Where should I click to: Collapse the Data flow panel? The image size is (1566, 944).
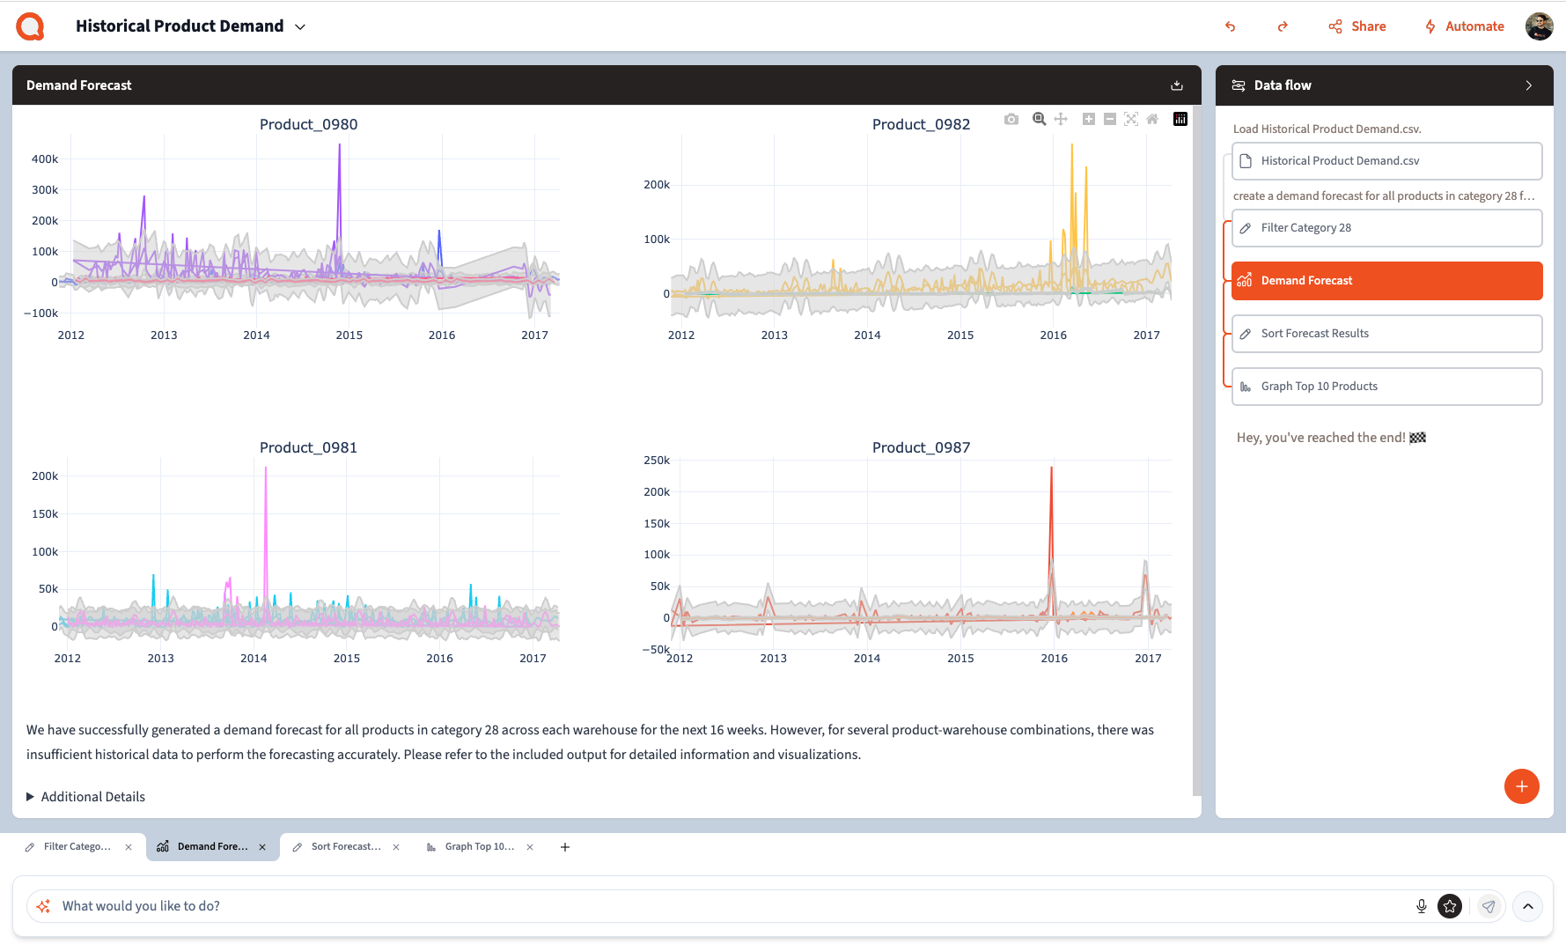[x=1529, y=85]
